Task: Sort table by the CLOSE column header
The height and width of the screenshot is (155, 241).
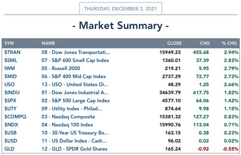Action: pos(174,43)
